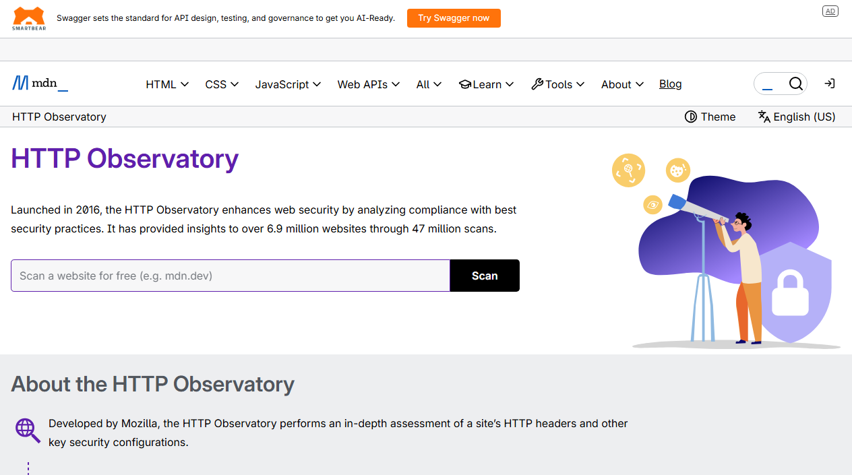Image resolution: width=852 pixels, height=475 pixels.
Task: Click the Try Swagger now button
Action: click(454, 18)
